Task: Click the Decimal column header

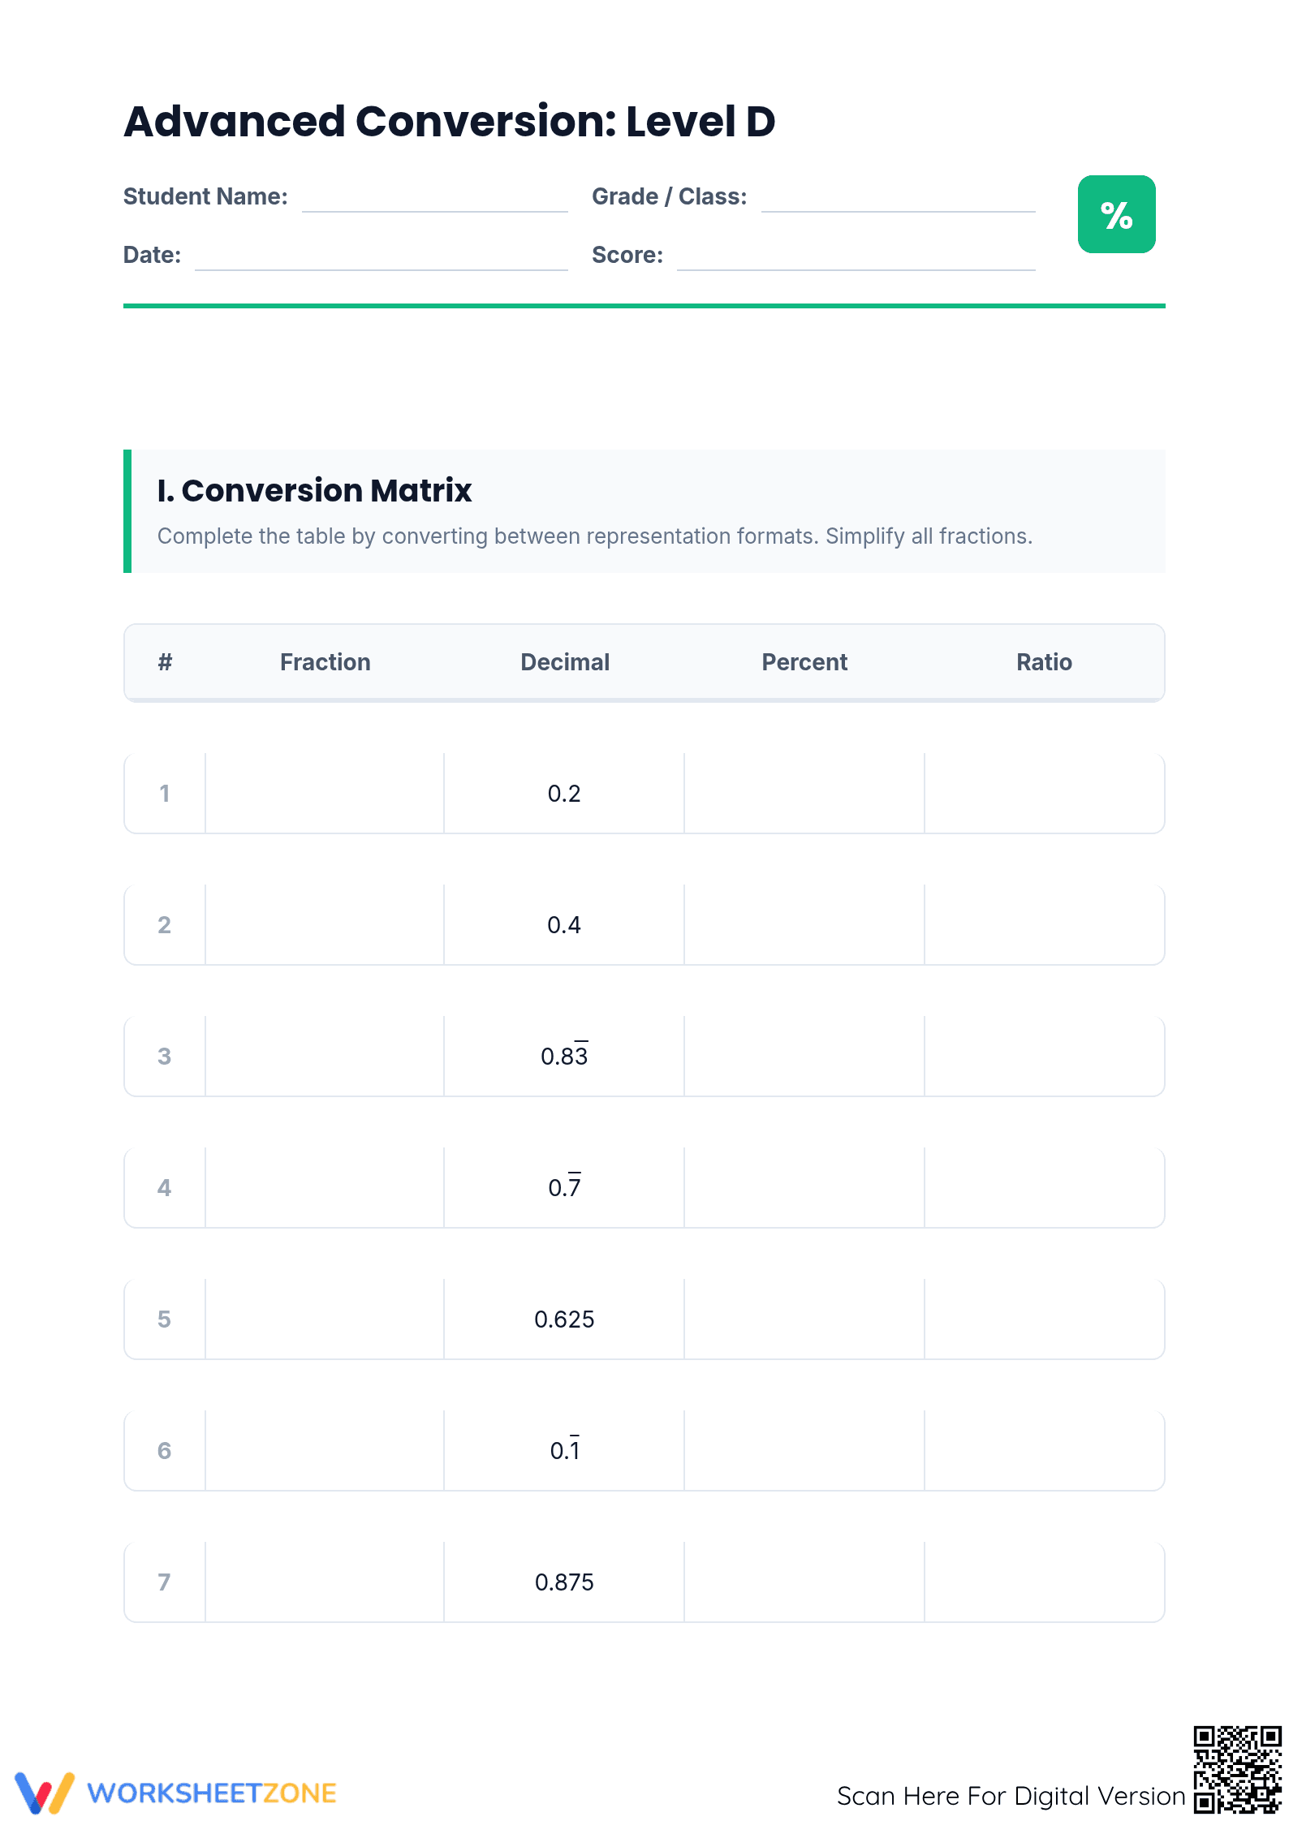Action: (x=565, y=662)
